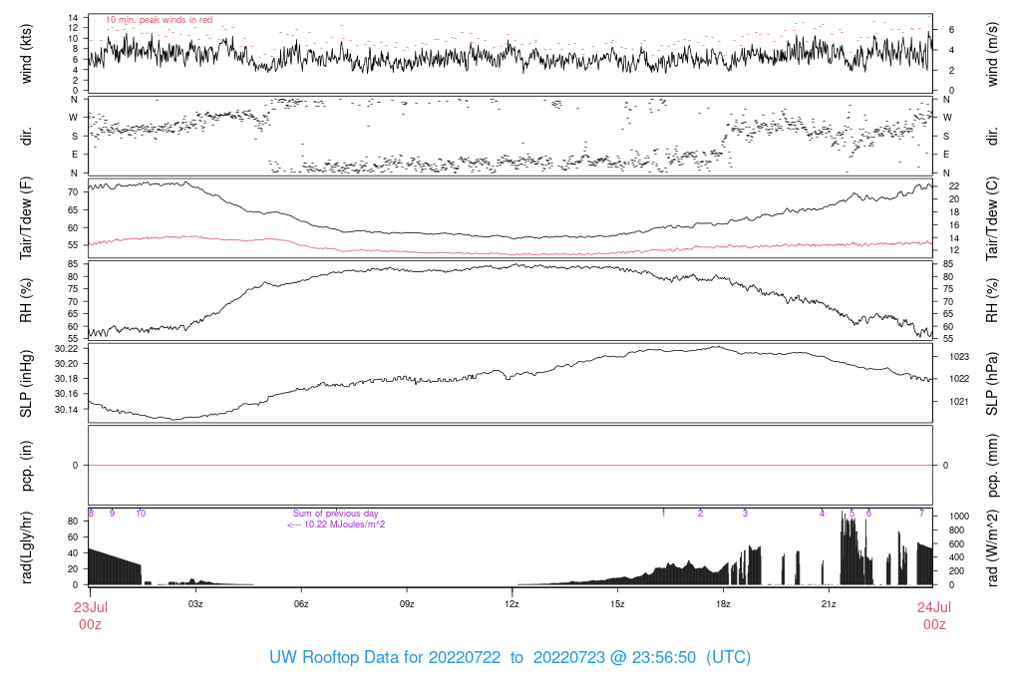Screen dimensions: 1021x698
Task: Select the '12z' time tick label
Action: (x=511, y=604)
